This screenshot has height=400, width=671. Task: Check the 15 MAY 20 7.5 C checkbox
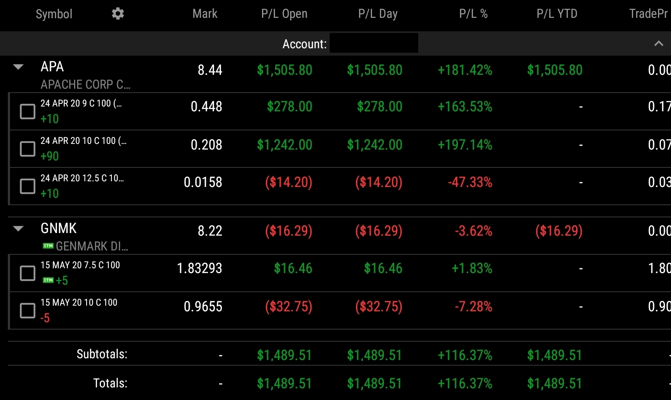pyautogui.click(x=27, y=273)
